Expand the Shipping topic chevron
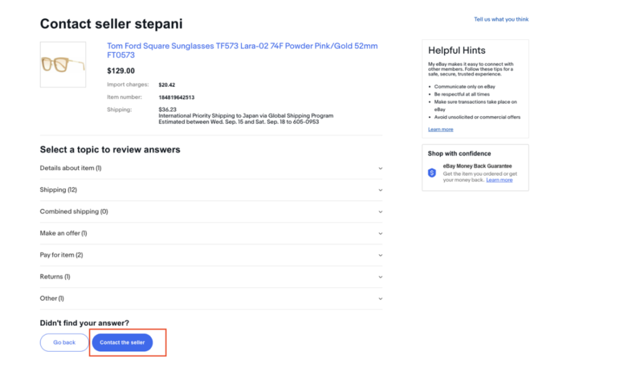 pos(380,190)
